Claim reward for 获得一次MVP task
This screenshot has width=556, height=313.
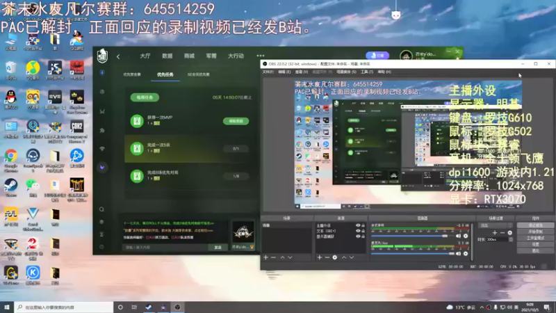(236, 121)
